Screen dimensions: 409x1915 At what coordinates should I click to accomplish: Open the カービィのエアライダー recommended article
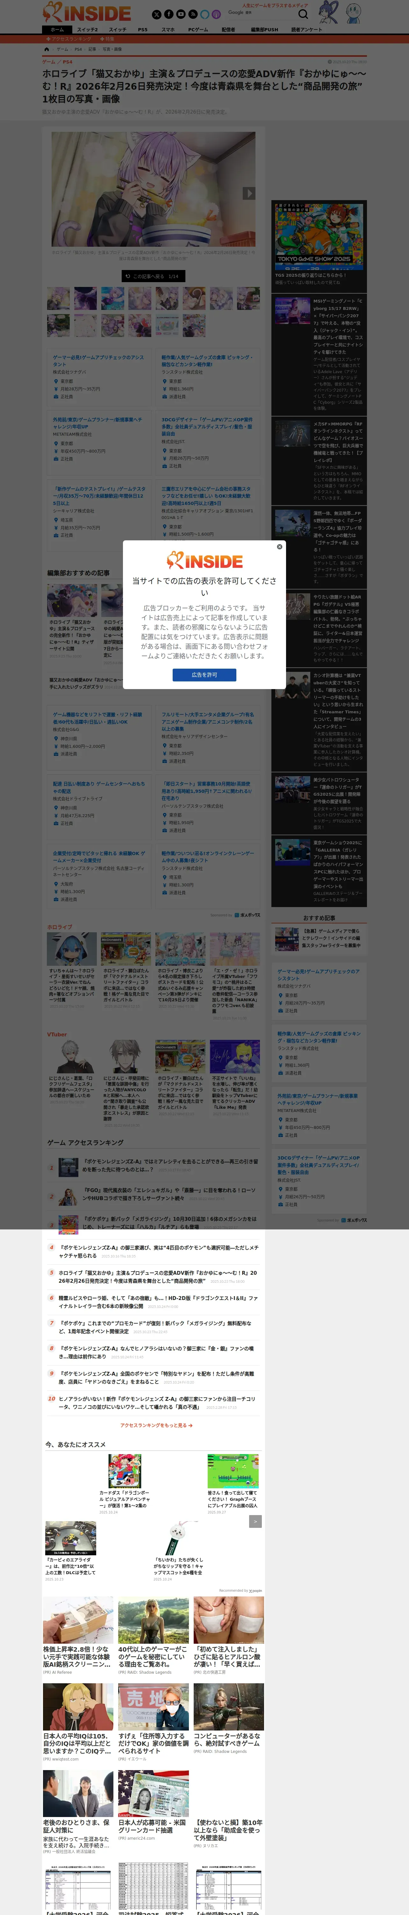click(x=70, y=1551)
